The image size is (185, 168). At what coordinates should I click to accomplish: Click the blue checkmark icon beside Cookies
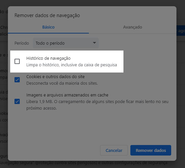[17, 80]
